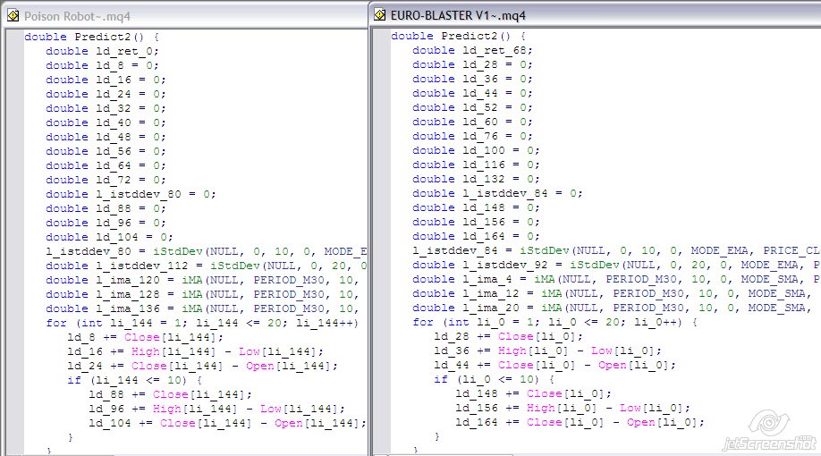821x456 pixels.
Task: Click line 'ld_44 += Close[li_0] - Open[li_0];'
Action: pyautogui.click(x=555, y=365)
